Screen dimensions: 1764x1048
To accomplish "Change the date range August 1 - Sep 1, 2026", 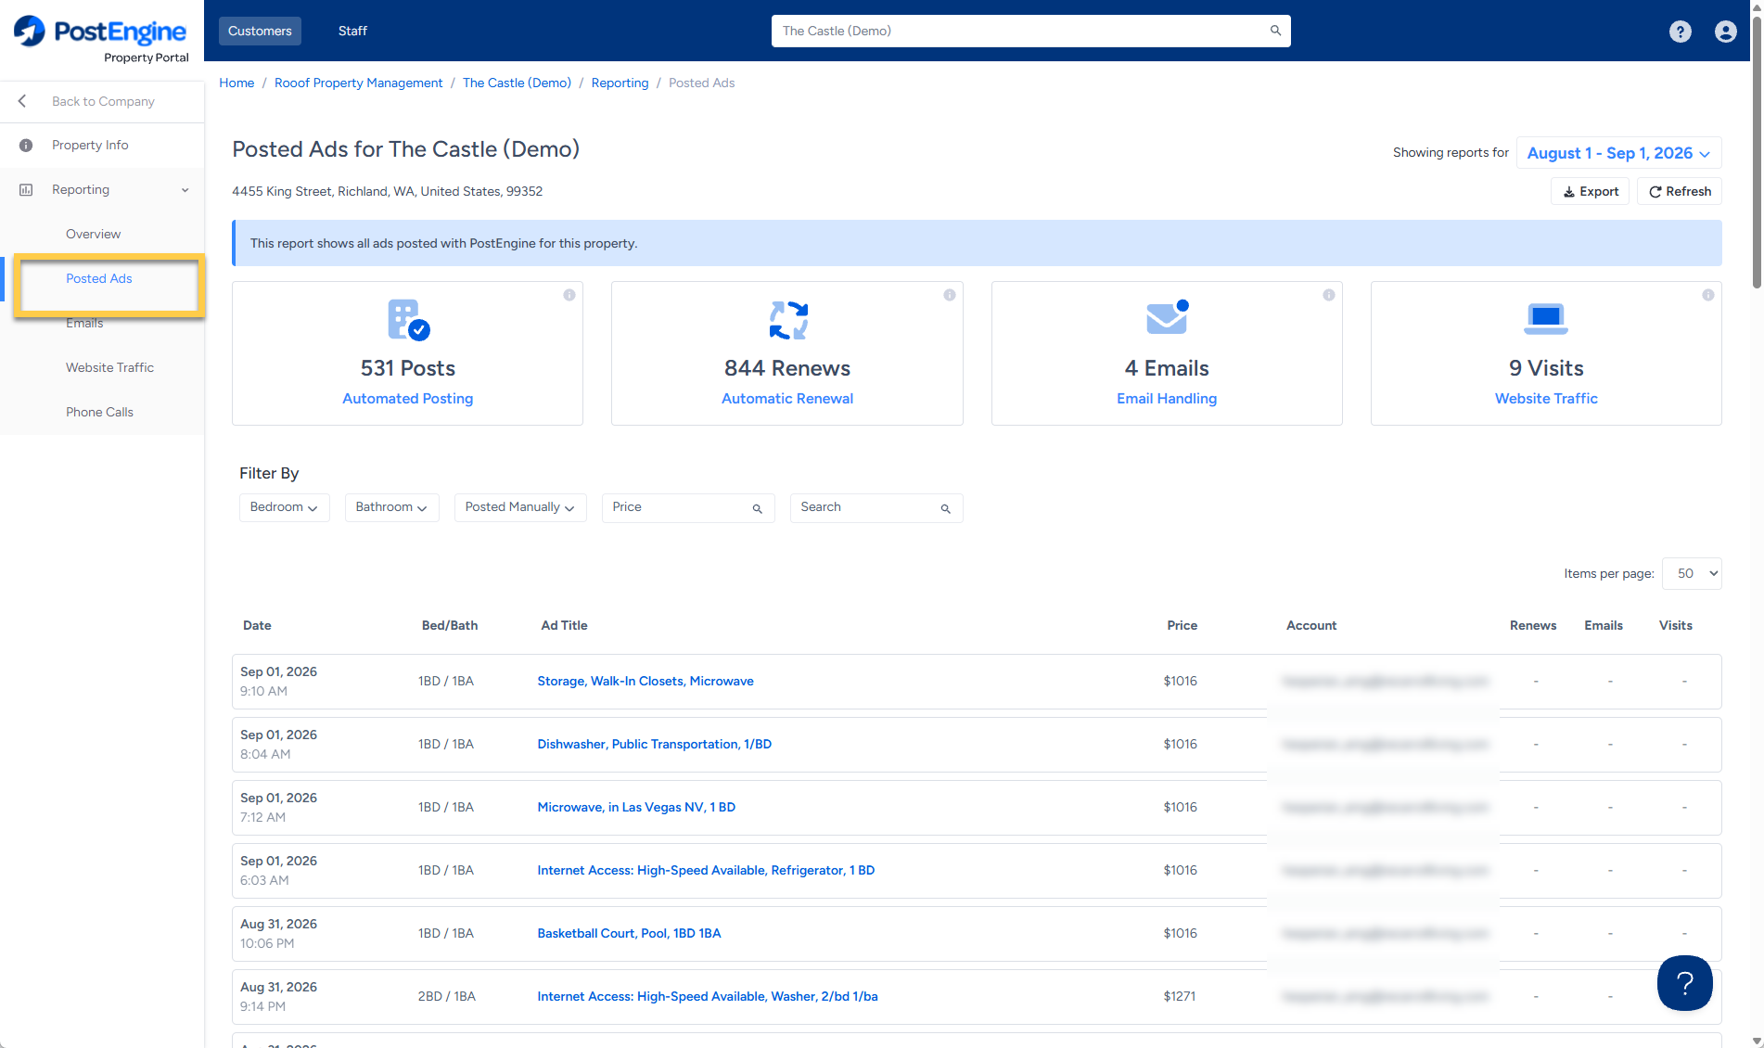I will [1618, 153].
